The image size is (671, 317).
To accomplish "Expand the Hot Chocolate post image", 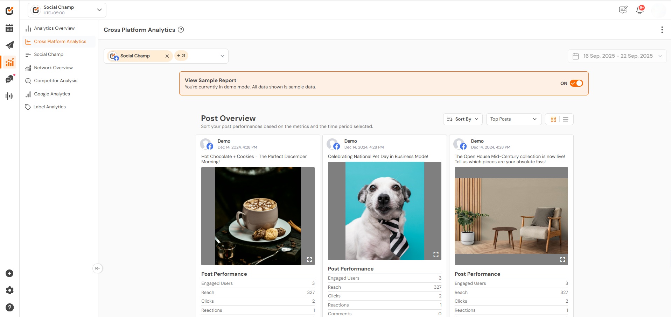I will [309, 259].
